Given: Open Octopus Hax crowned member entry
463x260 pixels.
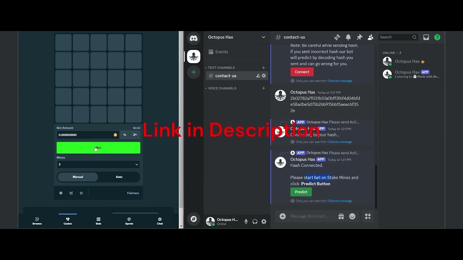Looking at the screenshot, I should tap(412, 61).
